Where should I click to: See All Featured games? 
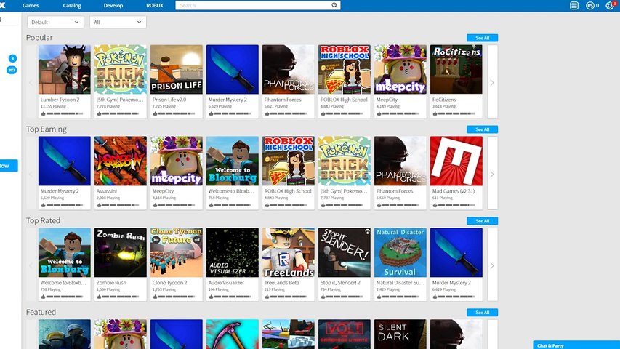[x=482, y=313]
